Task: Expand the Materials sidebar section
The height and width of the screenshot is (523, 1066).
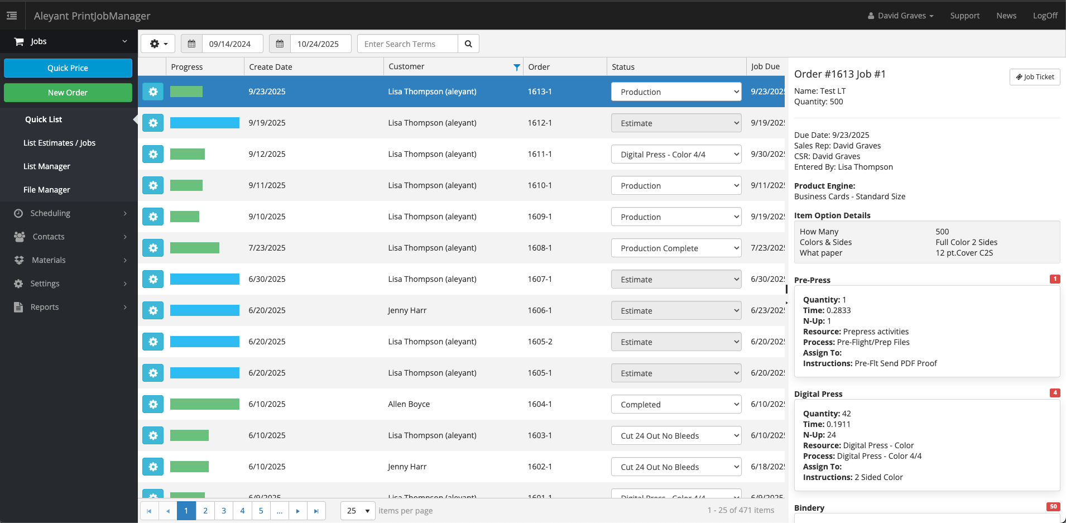Action: click(x=69, y=260)
